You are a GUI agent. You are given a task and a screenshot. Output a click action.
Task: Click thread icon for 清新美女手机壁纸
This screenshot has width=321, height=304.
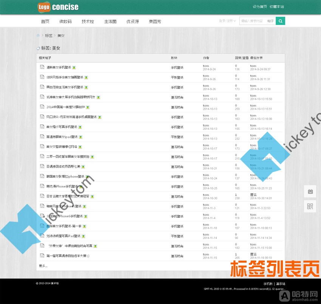point(42,67)
